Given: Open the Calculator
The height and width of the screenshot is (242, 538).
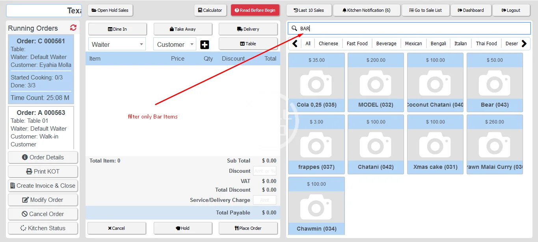Looking at the screenshot, I should point(210,10).
